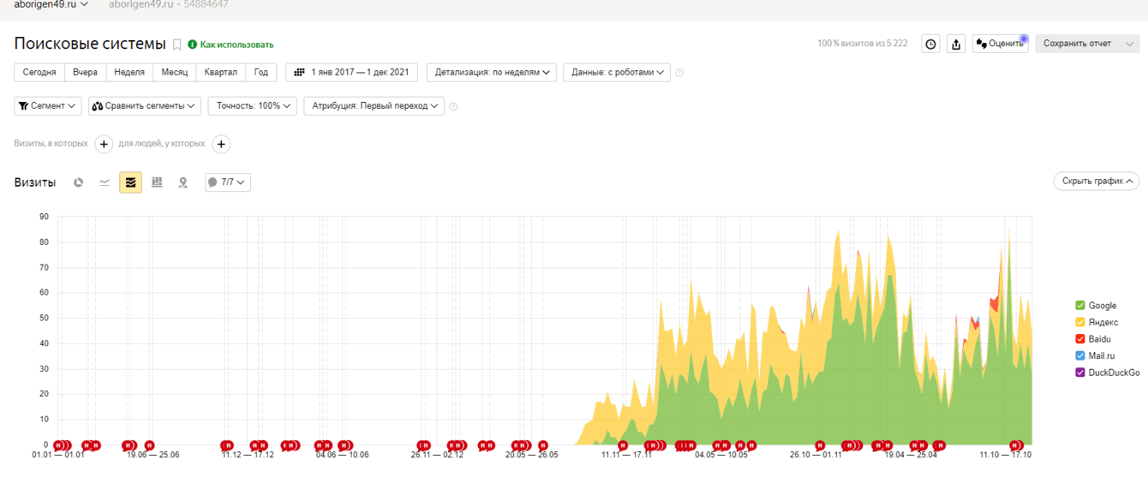Expand the Сохранить отчет arrow menu
The image size is (1148, 483).
pyautogui.click(x=1130, y=44)
